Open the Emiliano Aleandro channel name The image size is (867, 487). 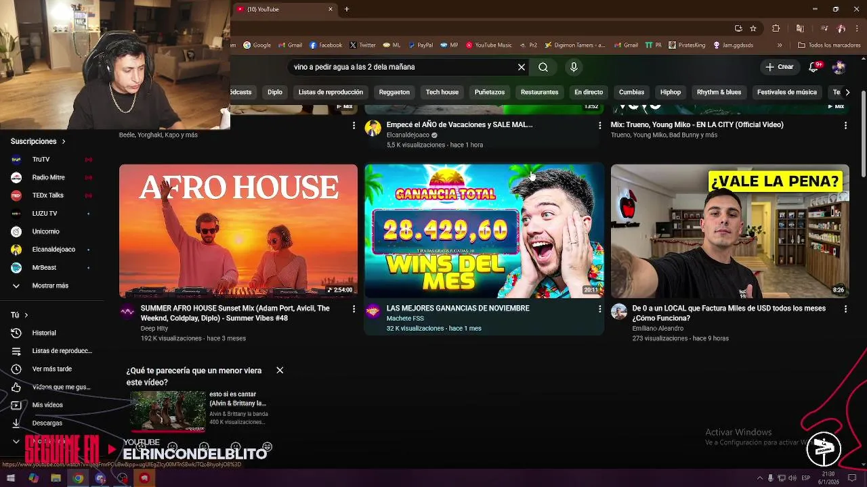pos(658,329)
